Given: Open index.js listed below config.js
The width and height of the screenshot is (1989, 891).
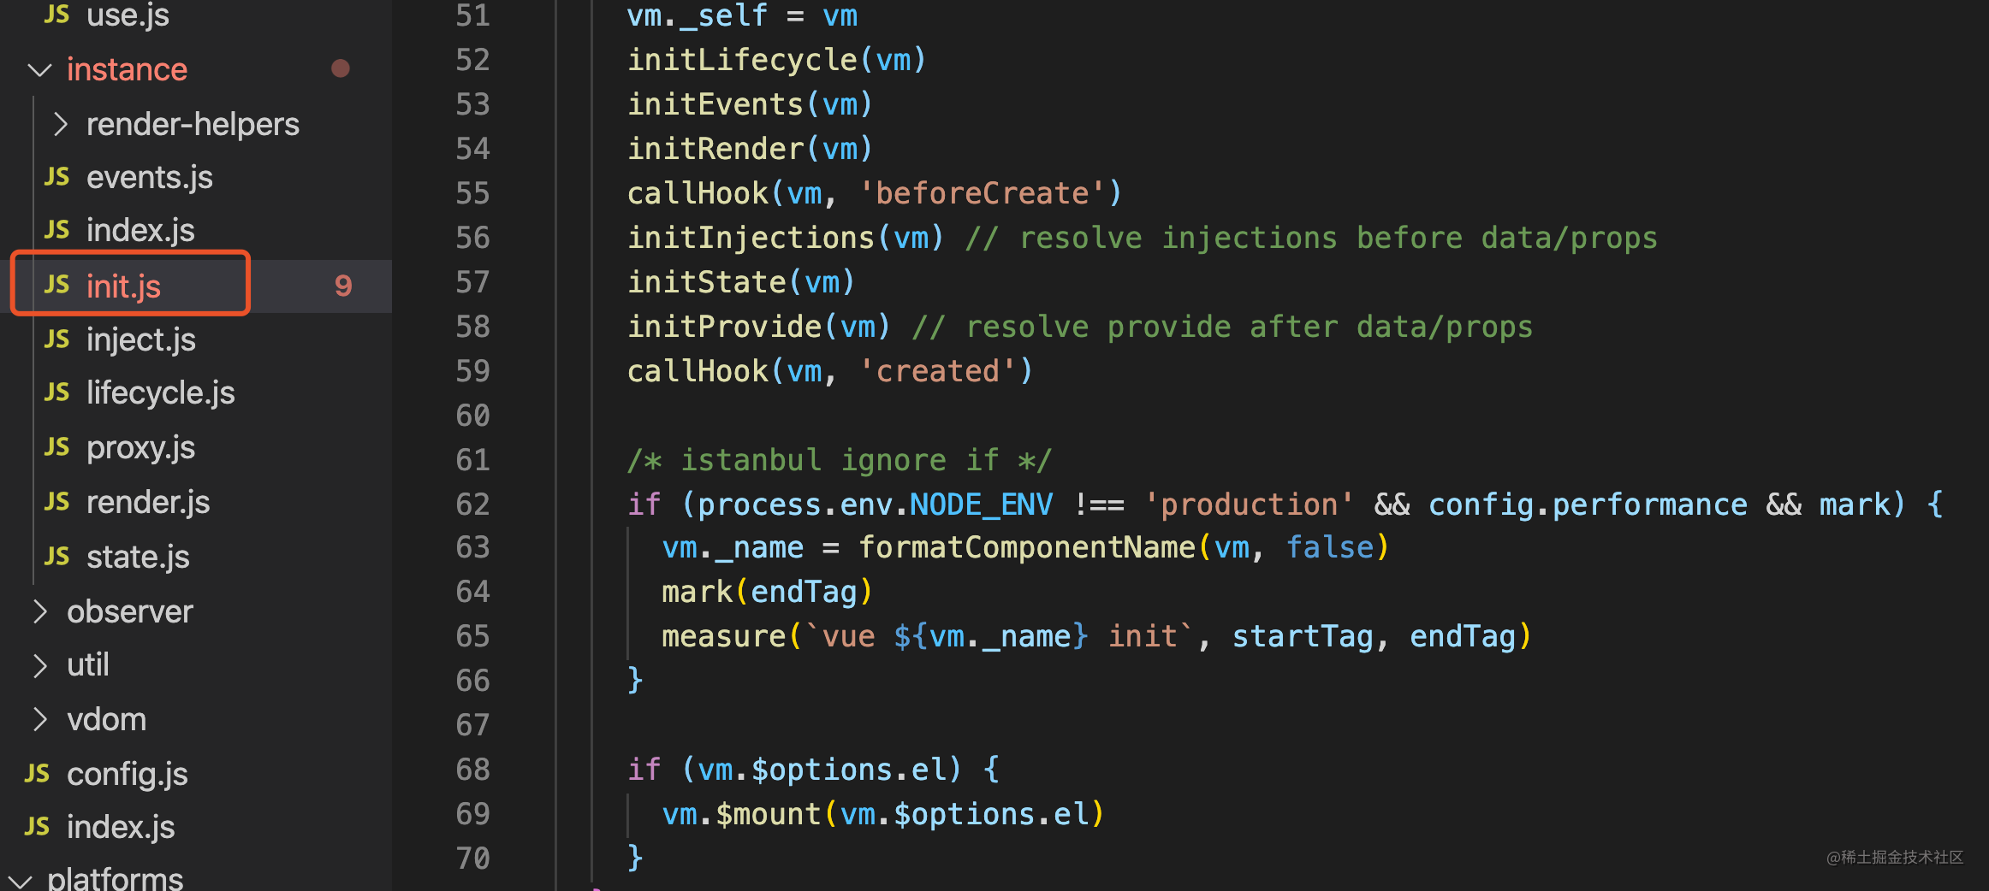Looking at the screenshot, I should (121, 828).
